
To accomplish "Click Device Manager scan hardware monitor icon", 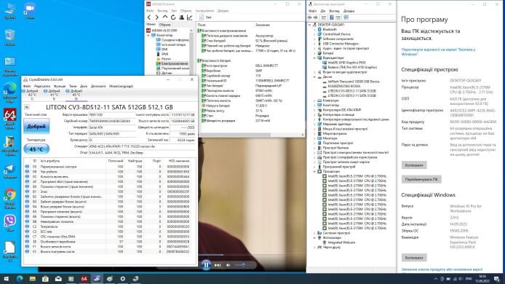I will pyautogui.click(x=346, y=17).
